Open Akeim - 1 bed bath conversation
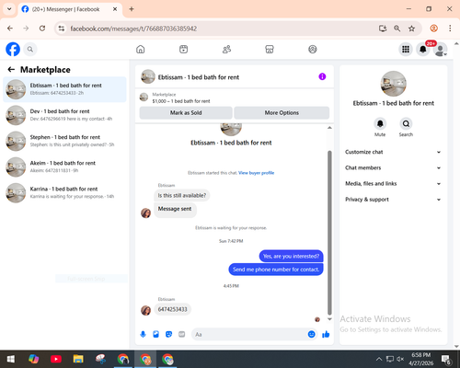Screen dimensions: 460x368 tap(64, 167)
